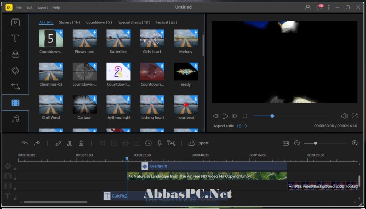Select the Festival (25) tab
The width and height of the screenshot is (366, 209).
tap(166, 22)
